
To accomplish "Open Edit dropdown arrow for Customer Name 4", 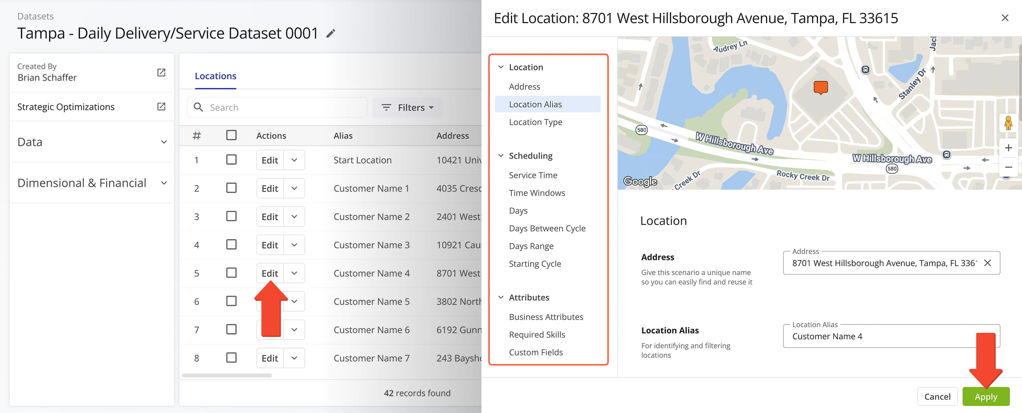I will tap(294, 273).
